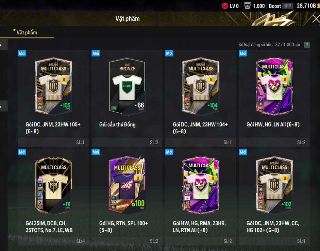Click the VIP badge

click(288, 6)
